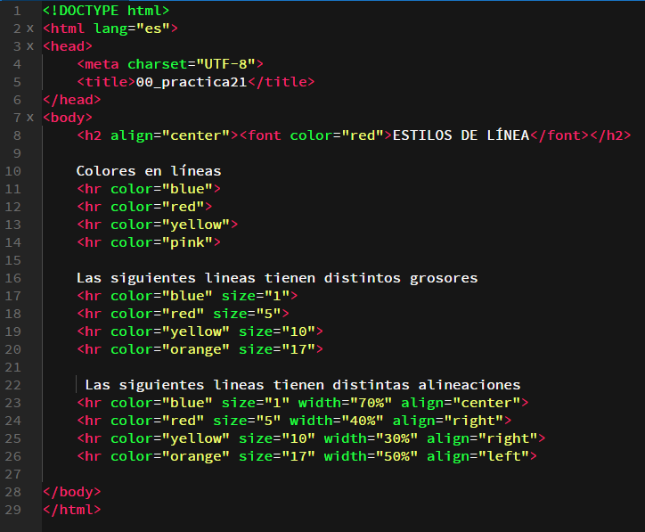This screenshot has height=532, width=645.
Task: Click width="30%" on line 25
Action: (x=371, y=438)
